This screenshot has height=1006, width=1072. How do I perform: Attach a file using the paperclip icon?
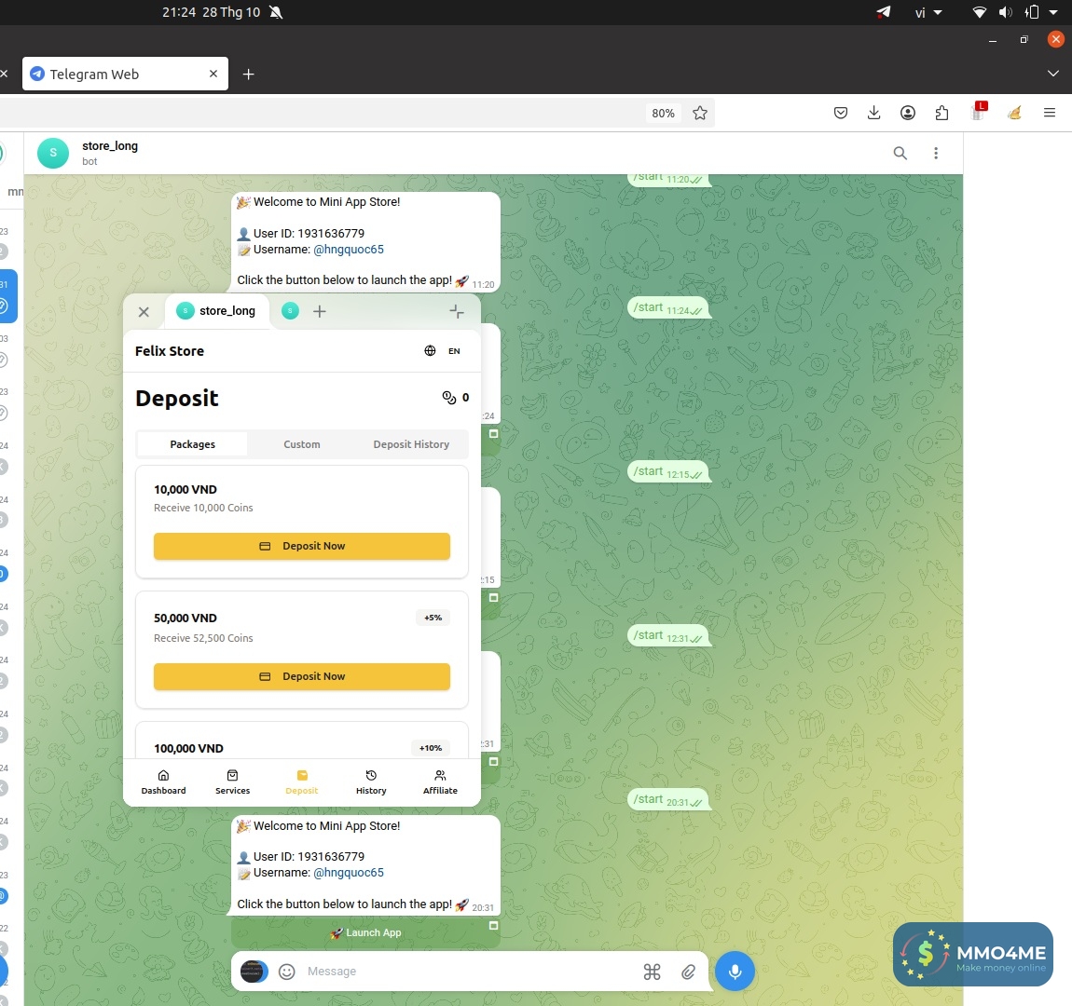(689, 972)
